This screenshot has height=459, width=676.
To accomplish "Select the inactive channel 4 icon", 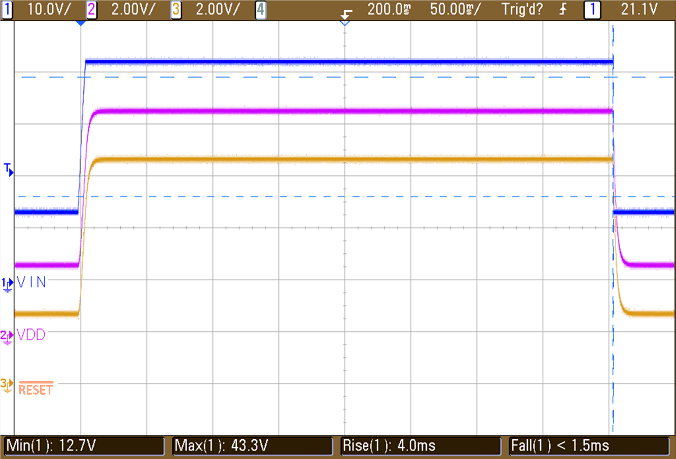I will 260,9.
